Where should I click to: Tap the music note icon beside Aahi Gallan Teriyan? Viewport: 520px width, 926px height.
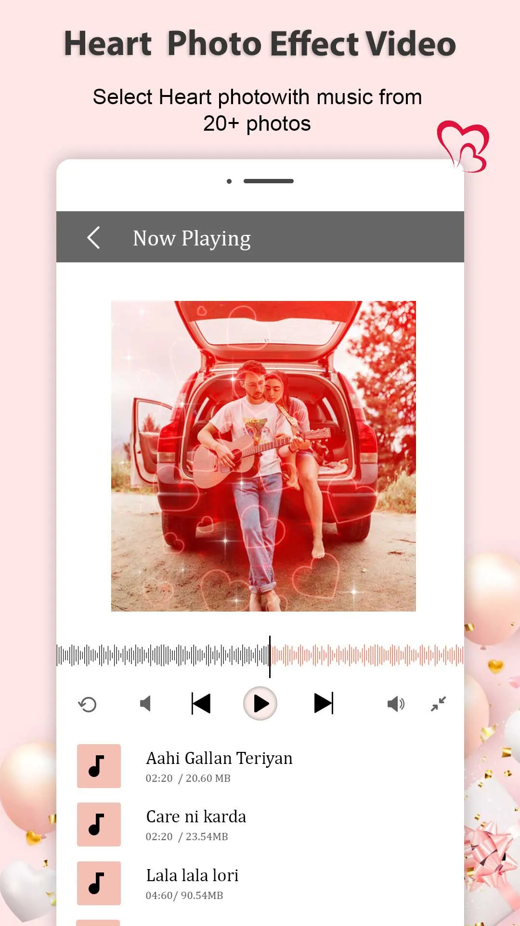click(99, 766)
